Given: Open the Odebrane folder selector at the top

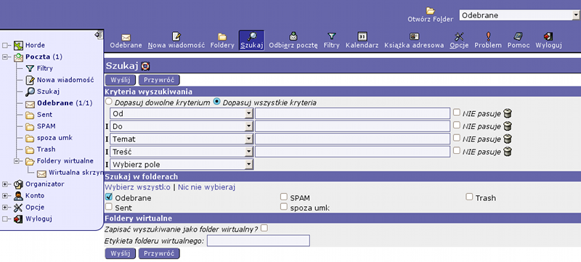Looking at the screenshot, I should point(519,15).
